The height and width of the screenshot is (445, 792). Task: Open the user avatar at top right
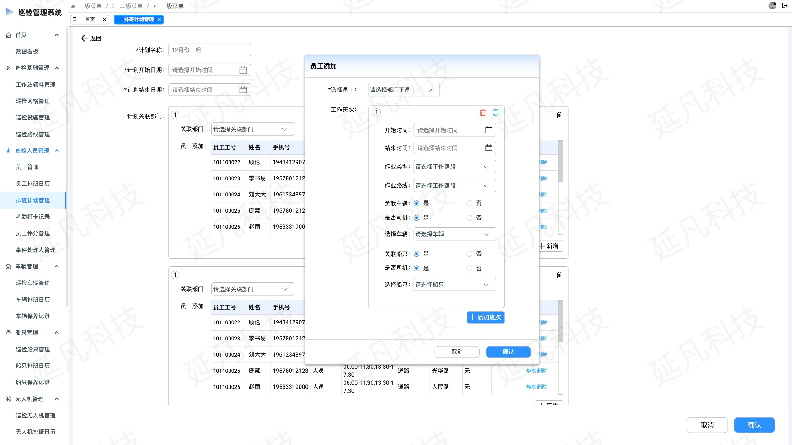point(772,5)
